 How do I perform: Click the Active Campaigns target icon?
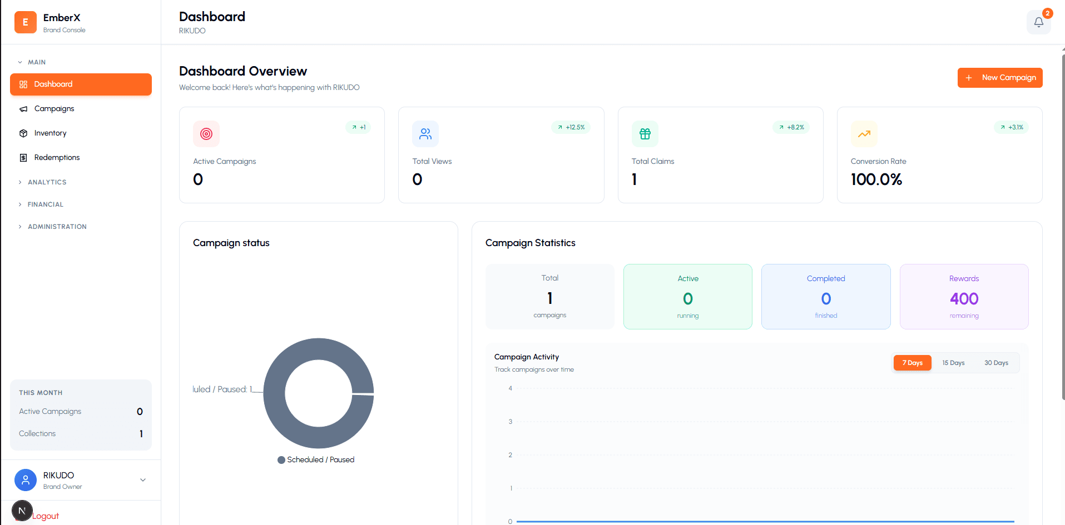[x=206, y=134]
